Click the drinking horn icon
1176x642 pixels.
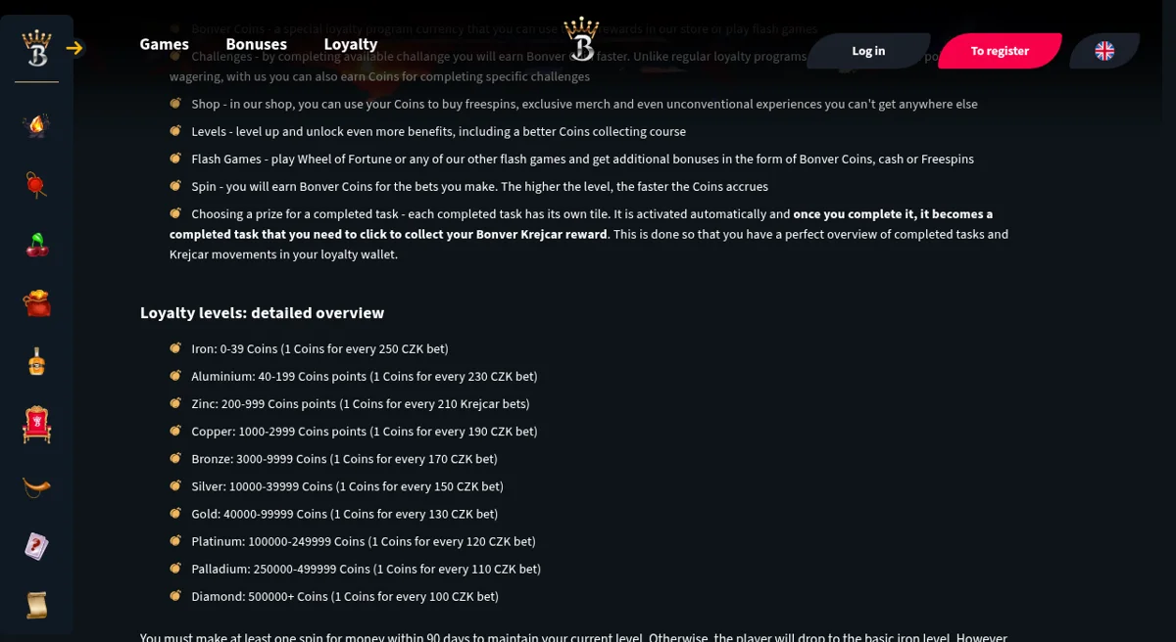(36, 486)
